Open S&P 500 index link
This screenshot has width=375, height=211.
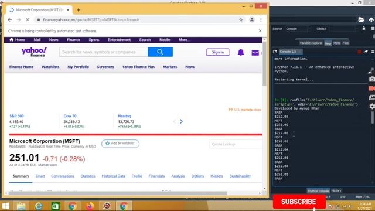click(16, 116)
